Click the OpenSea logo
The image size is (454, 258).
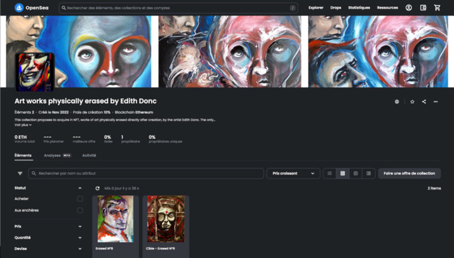point(32,8)
